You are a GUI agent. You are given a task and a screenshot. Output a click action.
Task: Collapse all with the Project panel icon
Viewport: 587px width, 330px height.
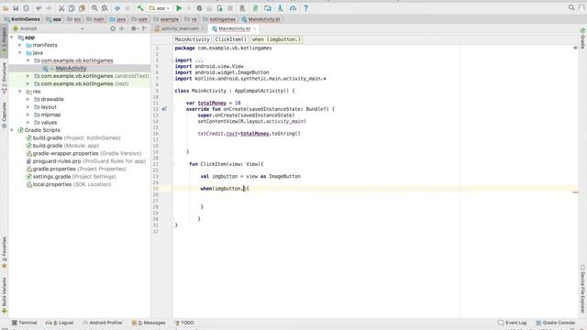[122, 28]
